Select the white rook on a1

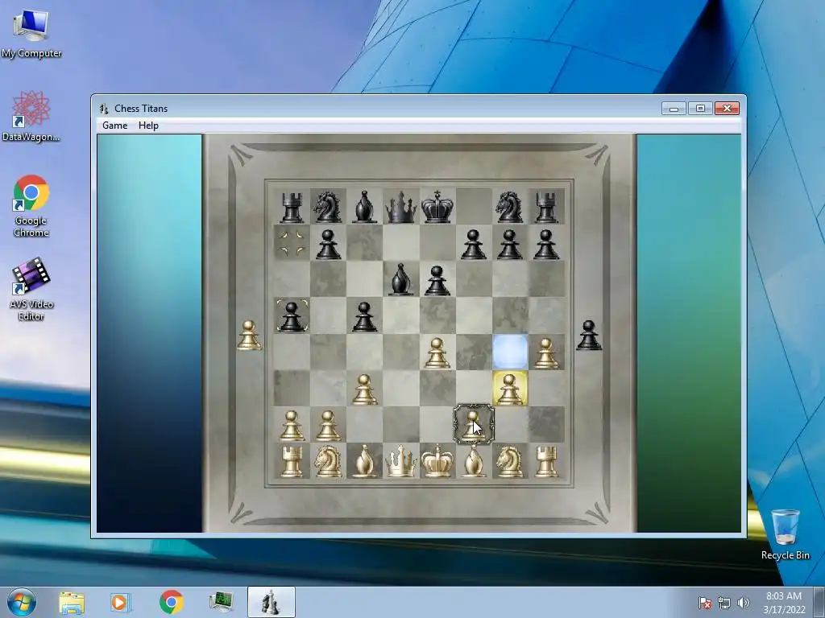coord(292,461)
